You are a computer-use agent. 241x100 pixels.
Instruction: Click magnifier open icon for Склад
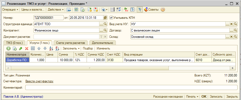pyautogui.click(x=235, y=37)
